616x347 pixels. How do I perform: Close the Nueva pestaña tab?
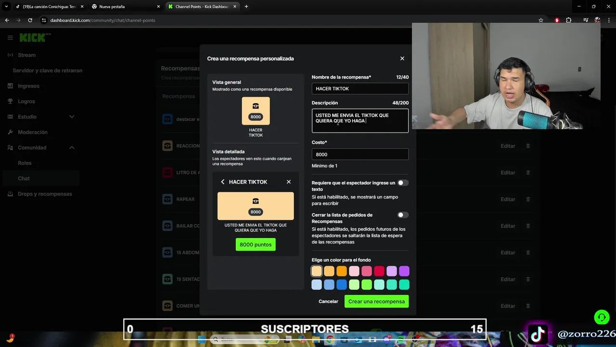coord(159,7)
